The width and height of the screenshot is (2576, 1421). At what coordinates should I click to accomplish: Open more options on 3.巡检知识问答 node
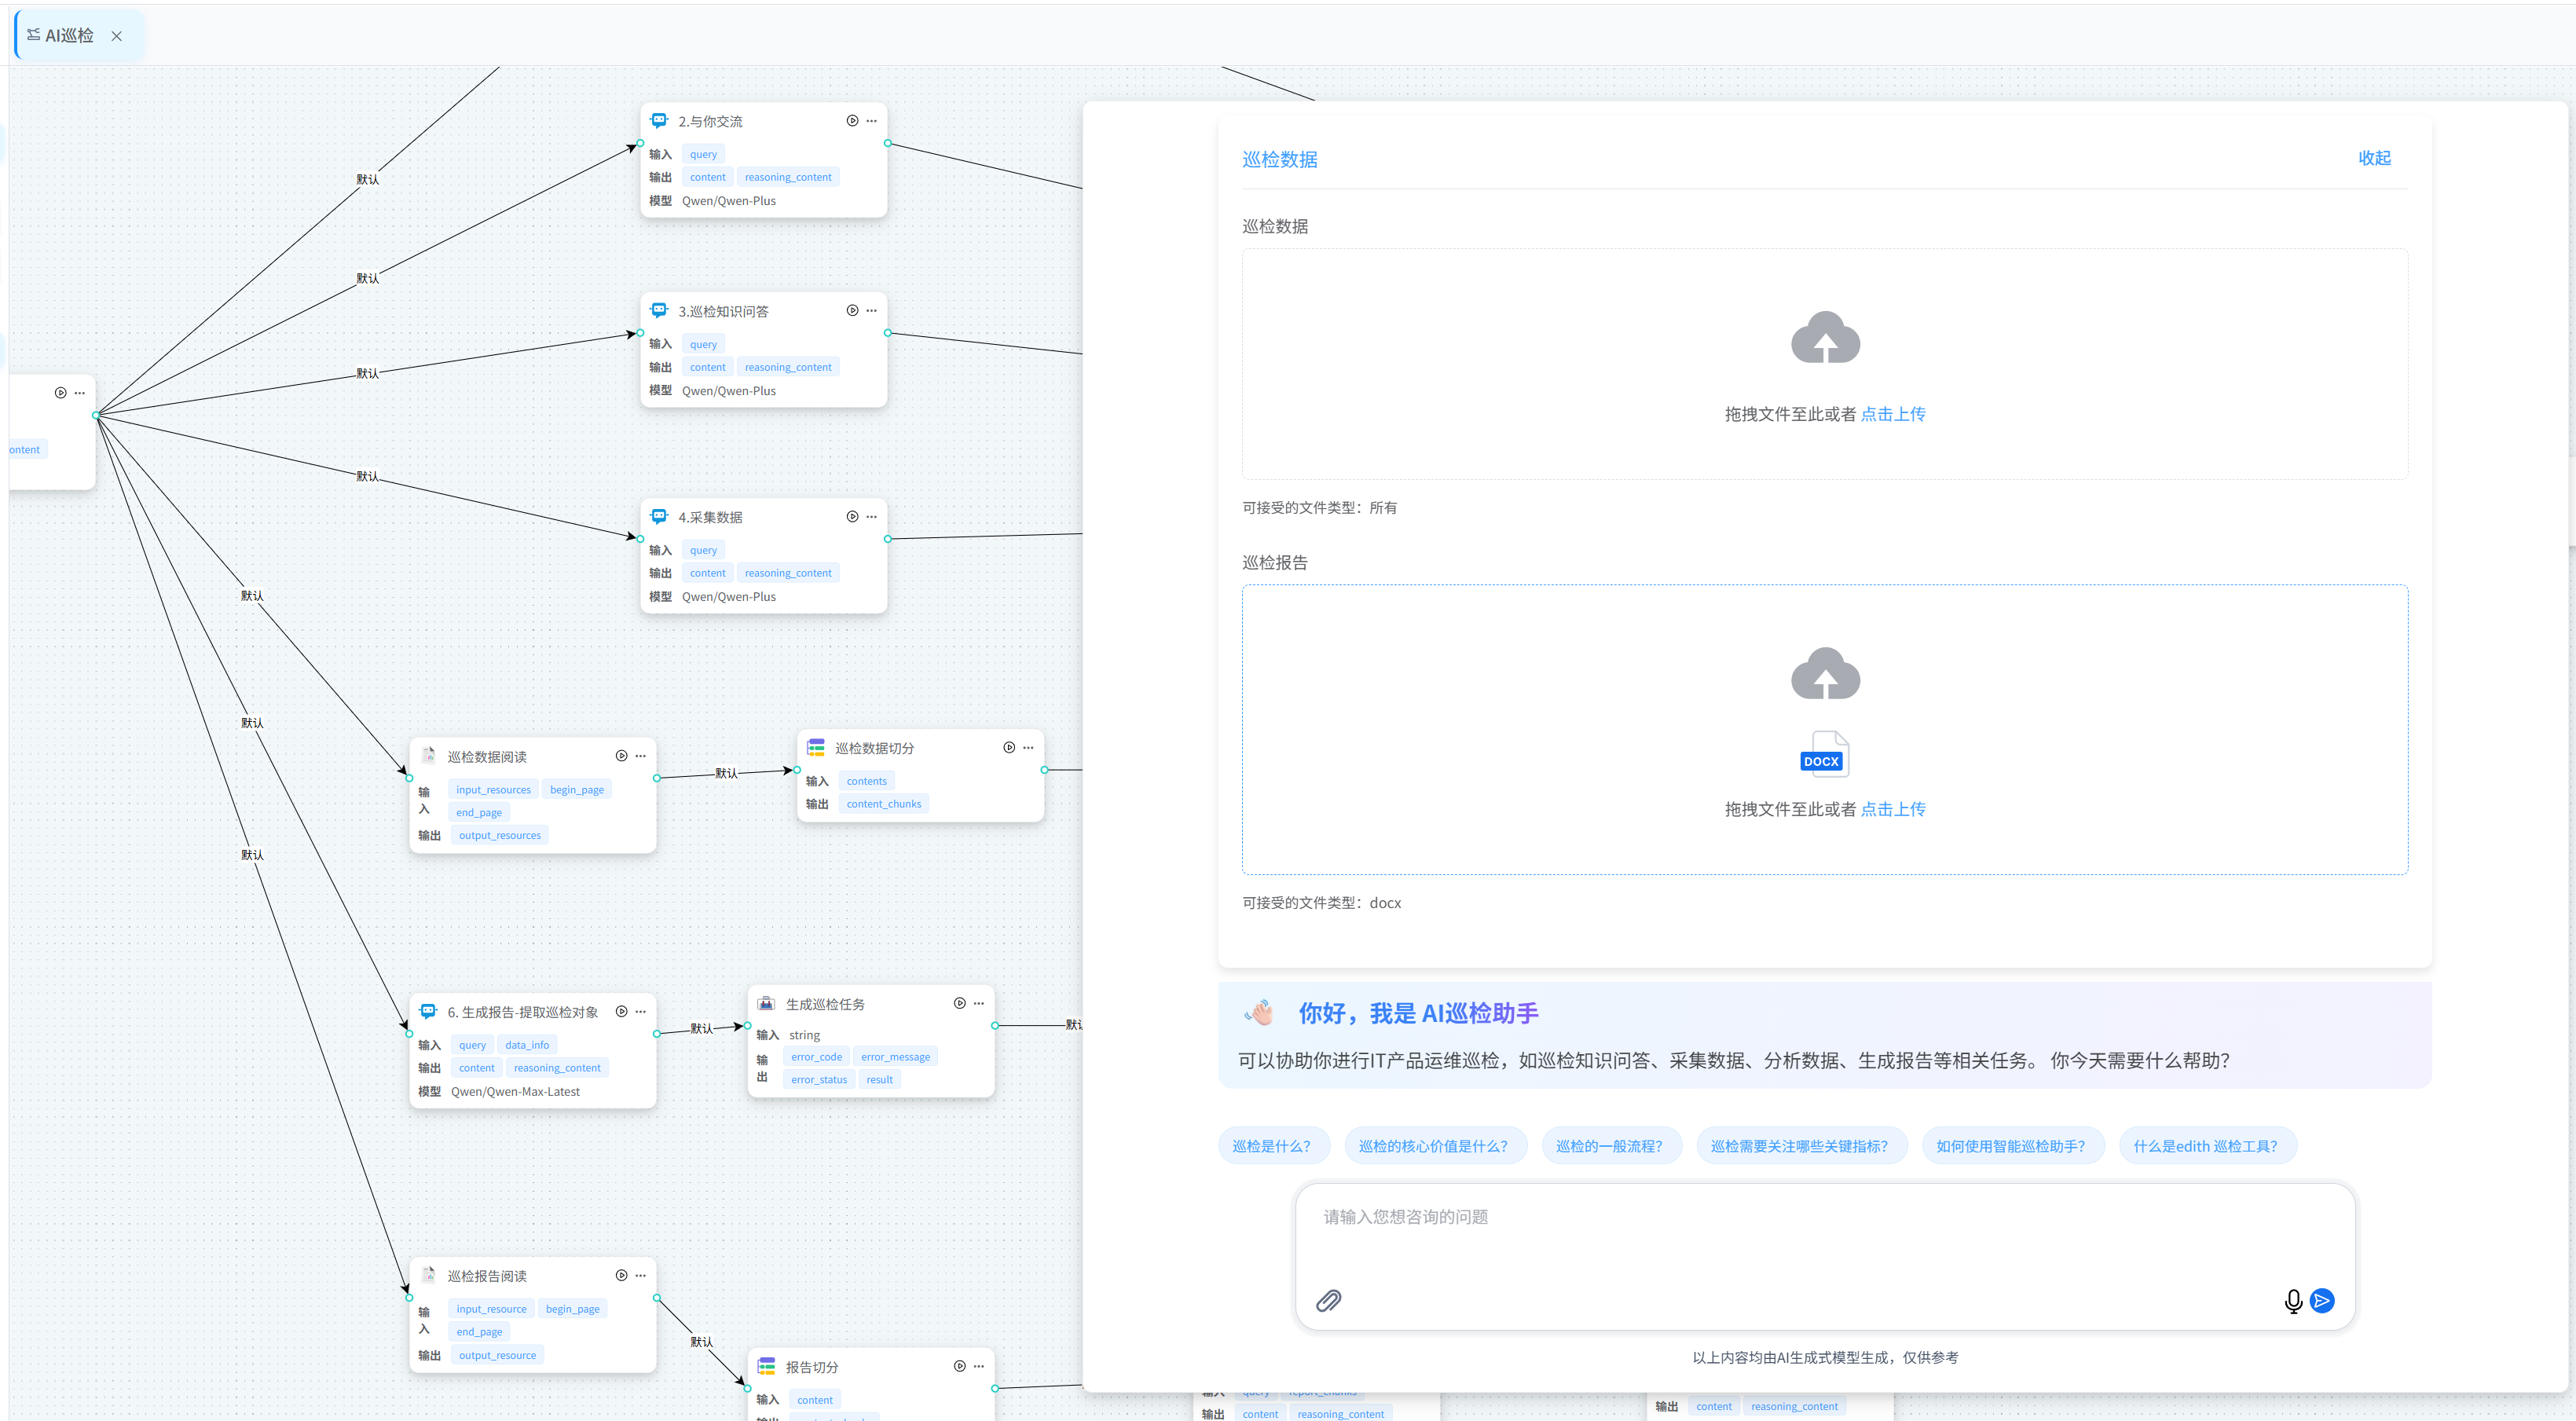coord(872,311)
